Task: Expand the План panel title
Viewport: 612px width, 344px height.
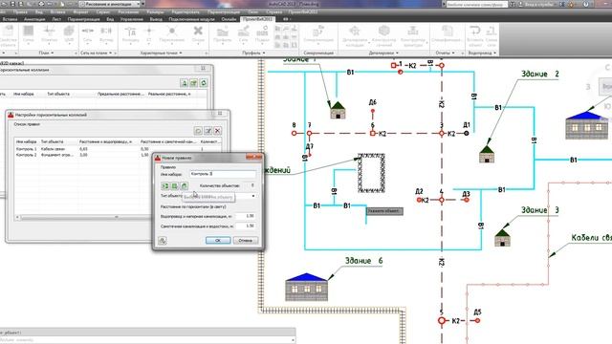Action: click(46, 53)
